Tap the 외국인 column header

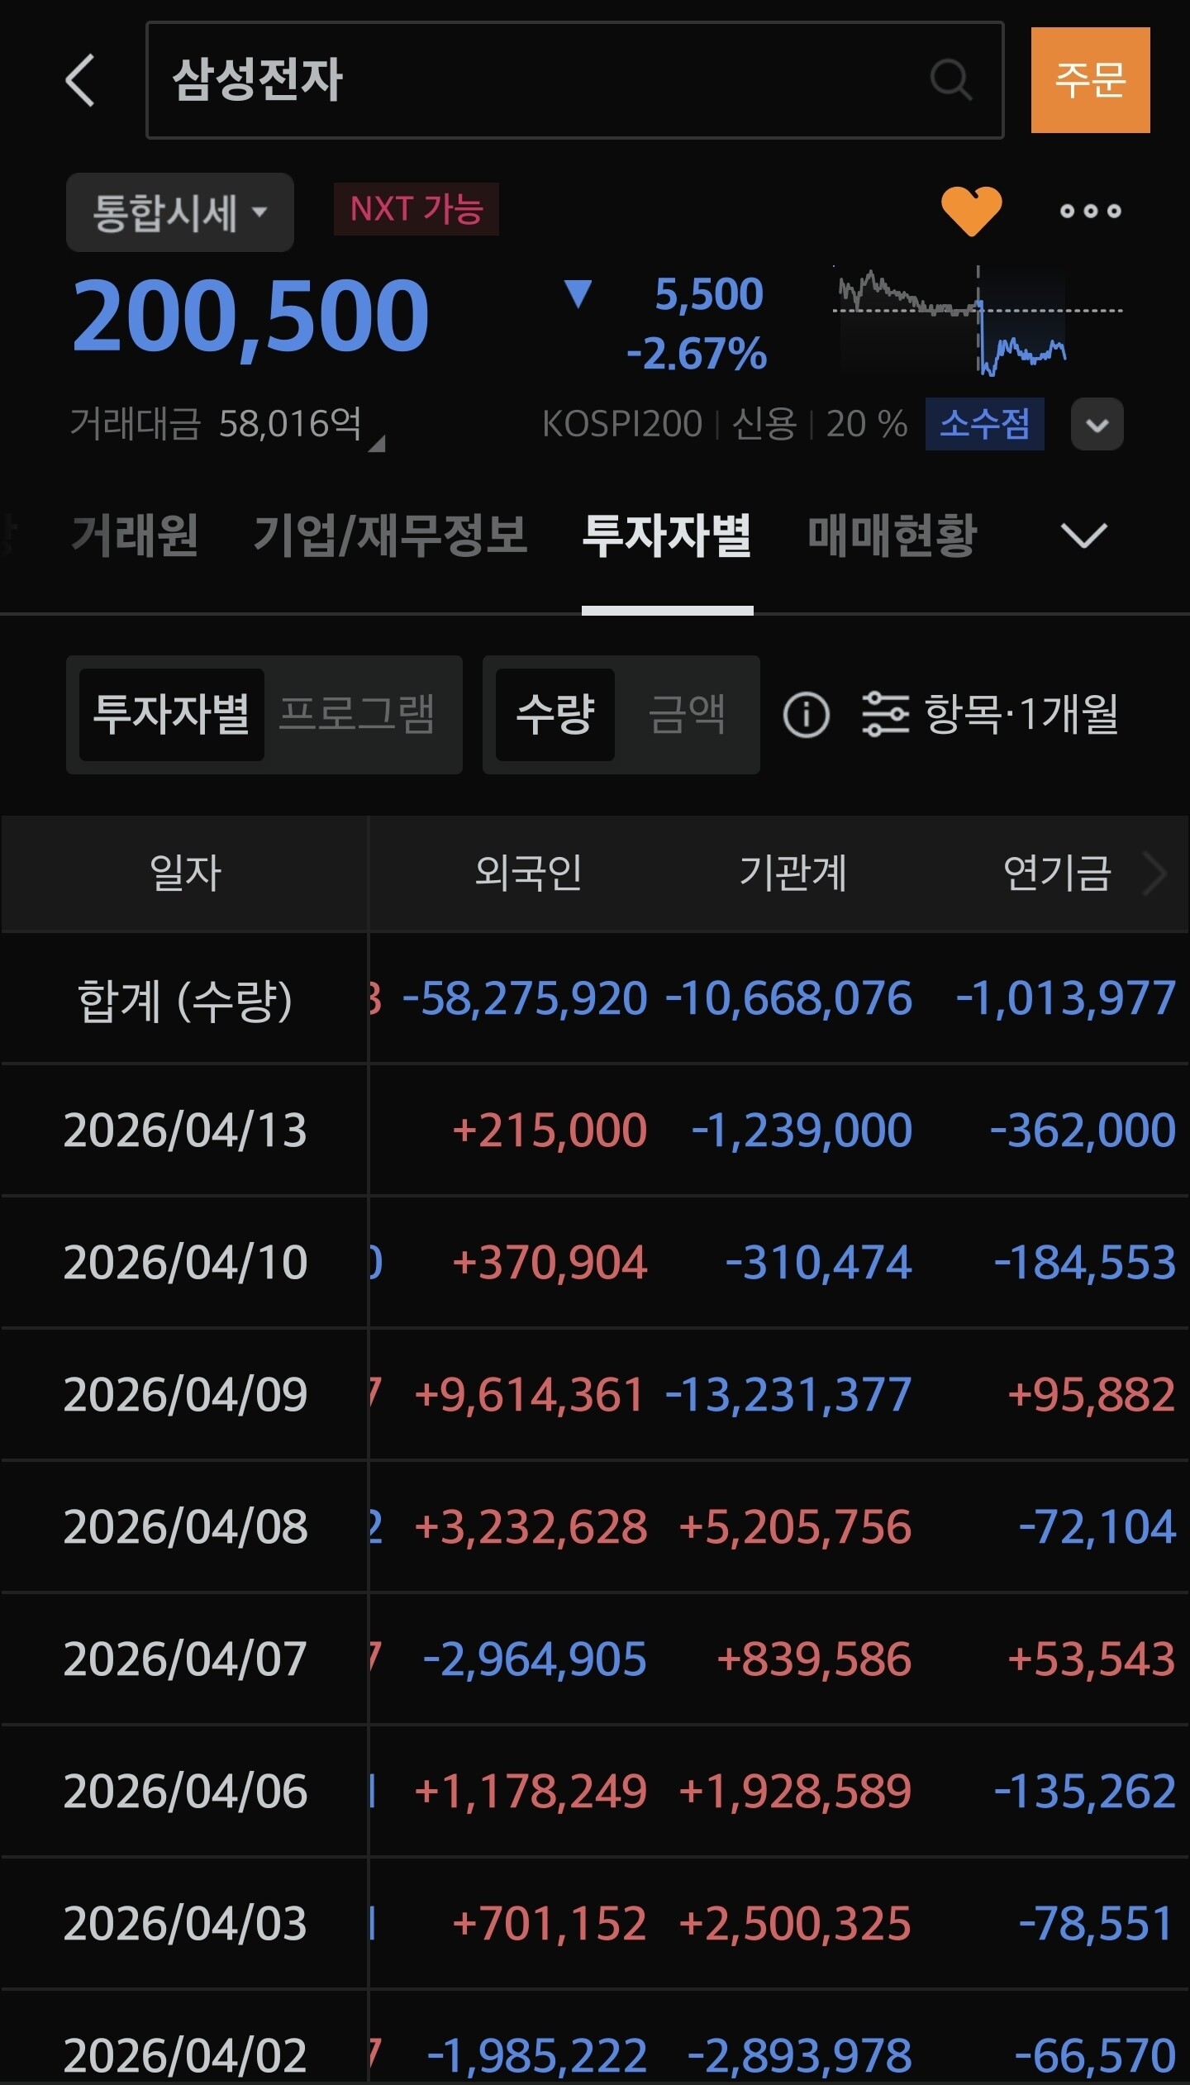pos(529,874)
